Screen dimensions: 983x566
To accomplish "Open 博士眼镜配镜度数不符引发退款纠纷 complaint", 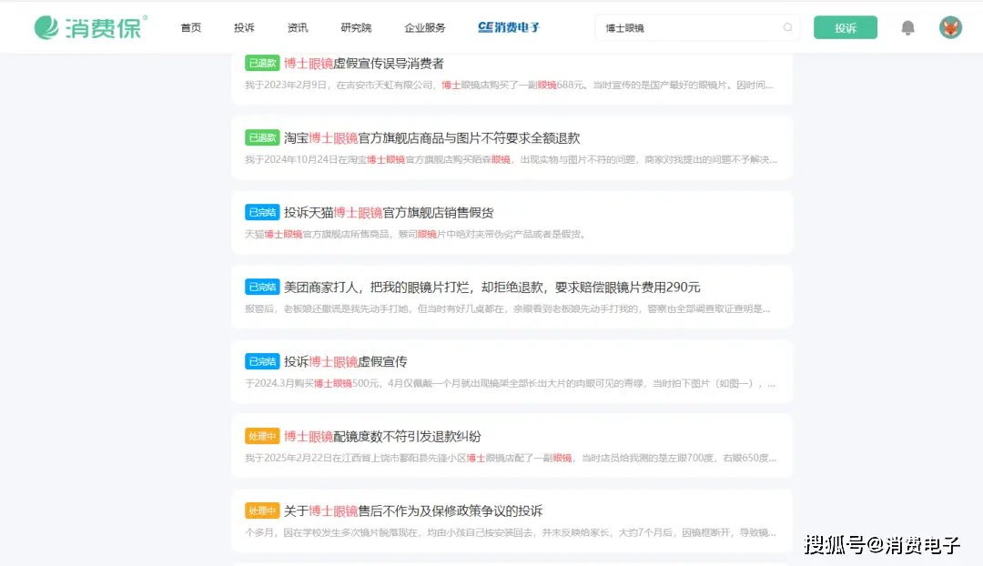I will tap(382, 436).
